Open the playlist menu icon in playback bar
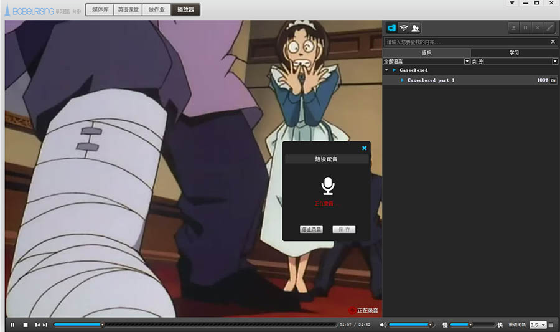Image resolution: width=560 pixels, height=332 pixels. coord(551,325)
